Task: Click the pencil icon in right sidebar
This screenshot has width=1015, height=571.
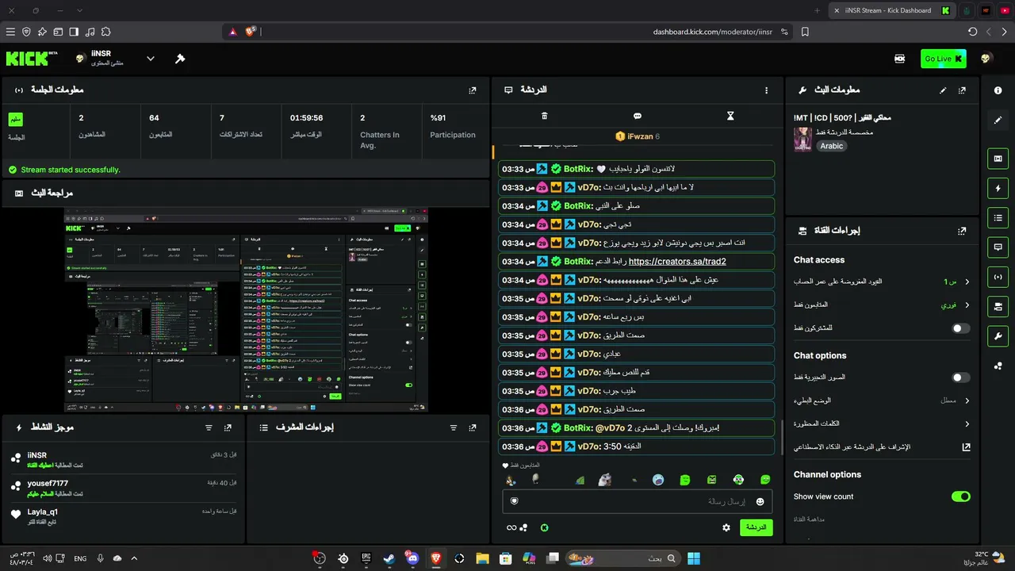Action: pos(998,121)
